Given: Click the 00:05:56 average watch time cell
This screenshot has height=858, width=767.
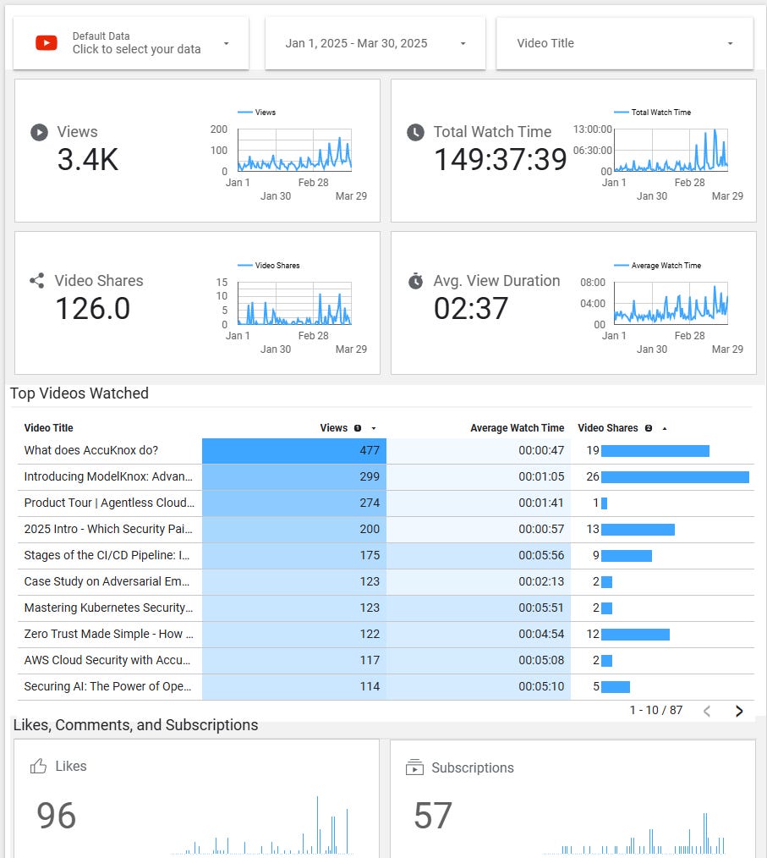Looking at the screenshot, I should tap(479, 556).
